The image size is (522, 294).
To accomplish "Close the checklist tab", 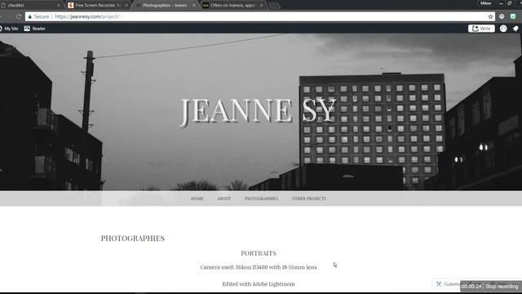I will tap(59, 6).
